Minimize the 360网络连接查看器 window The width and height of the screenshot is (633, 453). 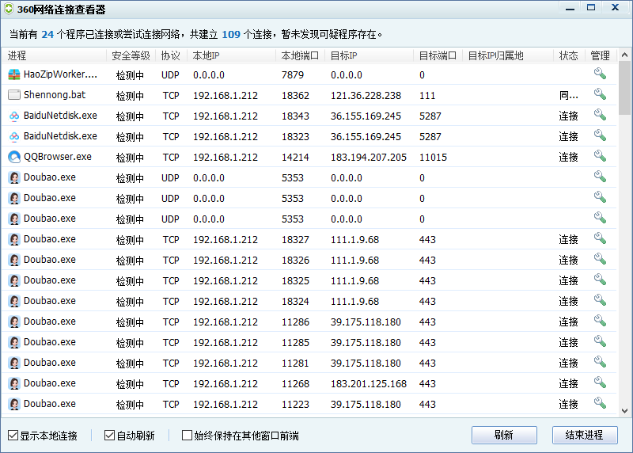[x=570, y=8]
